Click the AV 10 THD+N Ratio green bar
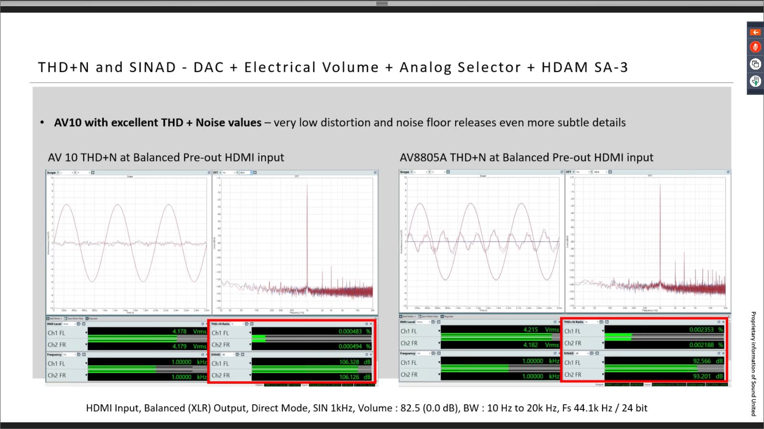The height and width of the screenshot is (429, 764). coord(259,338)
